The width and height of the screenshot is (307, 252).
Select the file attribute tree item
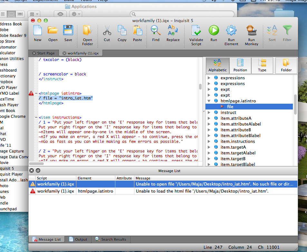tap(249, 107)
